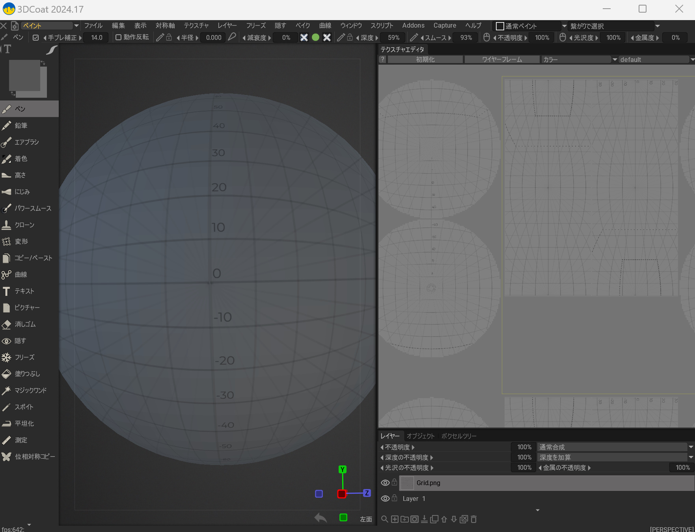Click the delete layer trash icon
The width and height of the screenshot is (695, 532).
coord(474,519)
